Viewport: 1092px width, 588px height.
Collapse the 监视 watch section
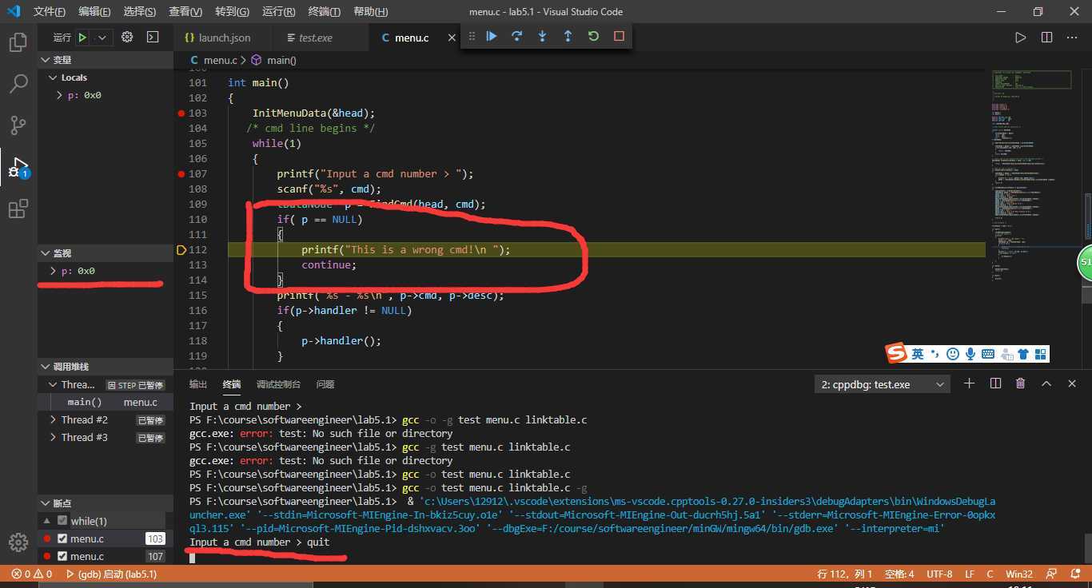[x=106, y=253]
